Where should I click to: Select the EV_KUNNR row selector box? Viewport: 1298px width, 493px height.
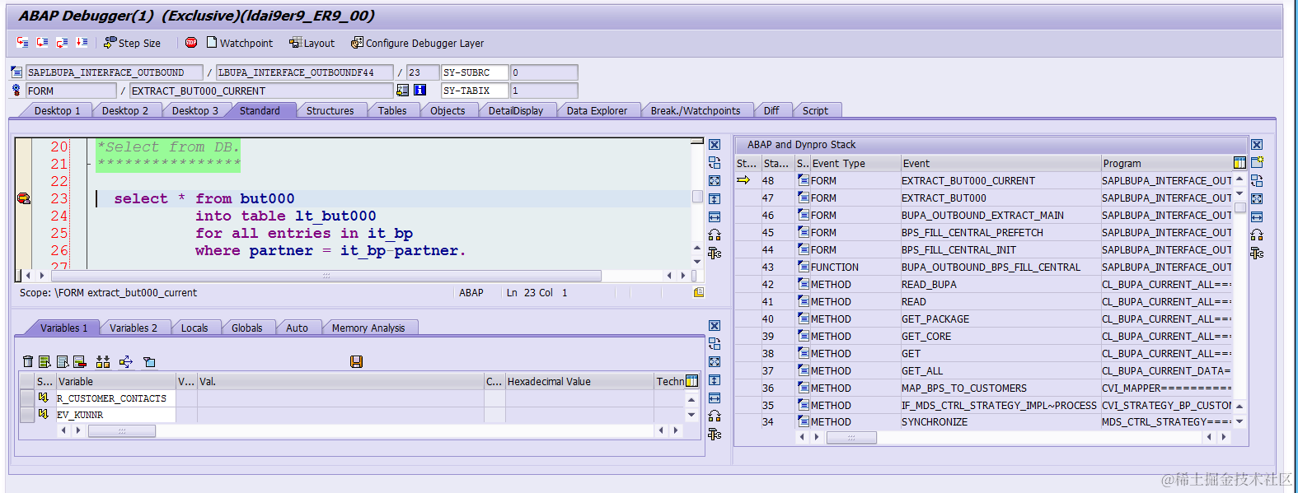26,414
